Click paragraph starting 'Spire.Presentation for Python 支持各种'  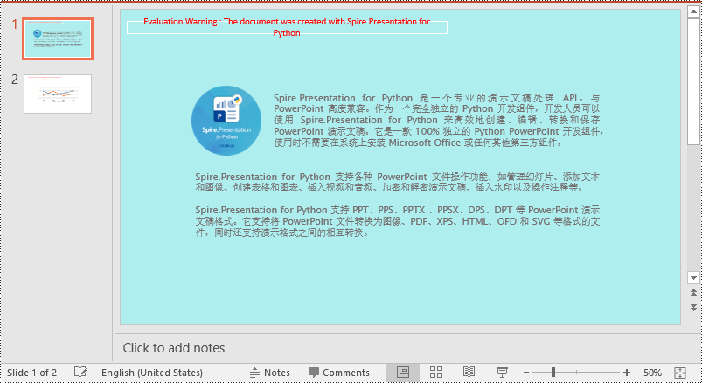tap(397, 182)
